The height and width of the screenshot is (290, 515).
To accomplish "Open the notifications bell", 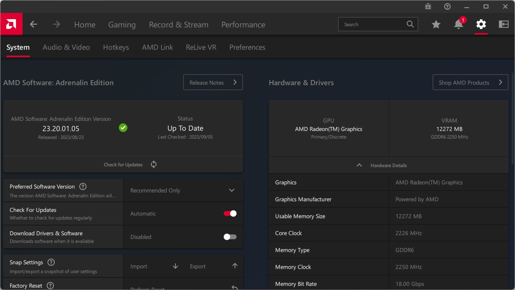I will (x=459, y=25).
